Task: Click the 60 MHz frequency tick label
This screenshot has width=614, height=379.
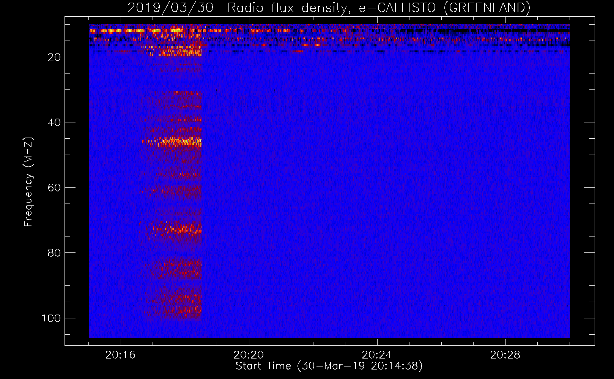Action: (54, 188)
